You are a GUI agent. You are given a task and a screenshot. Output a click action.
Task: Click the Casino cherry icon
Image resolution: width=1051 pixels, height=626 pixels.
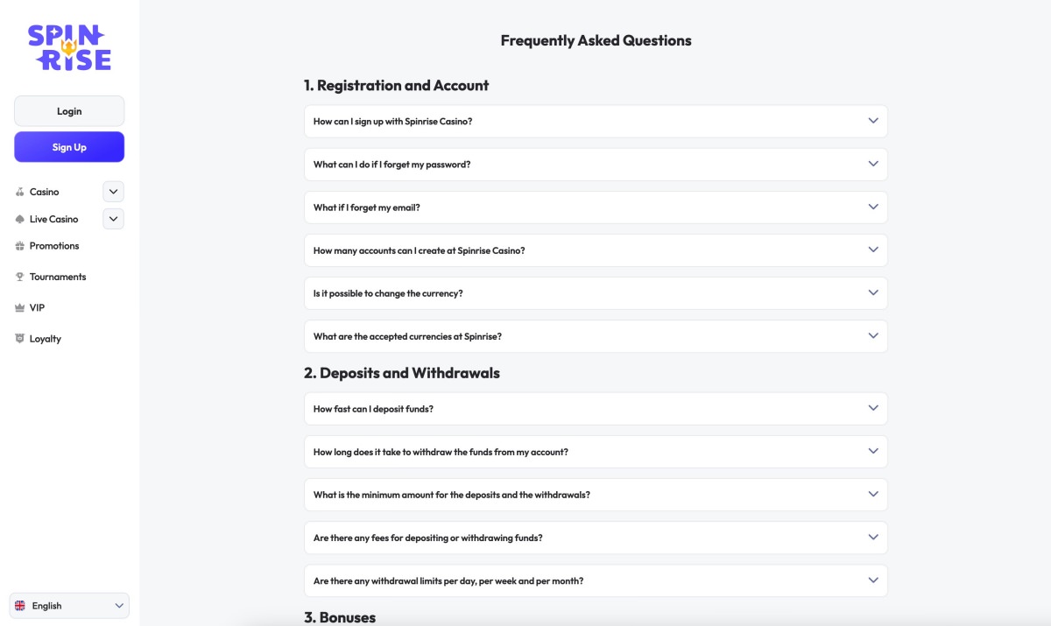click(x=20, y=192)
